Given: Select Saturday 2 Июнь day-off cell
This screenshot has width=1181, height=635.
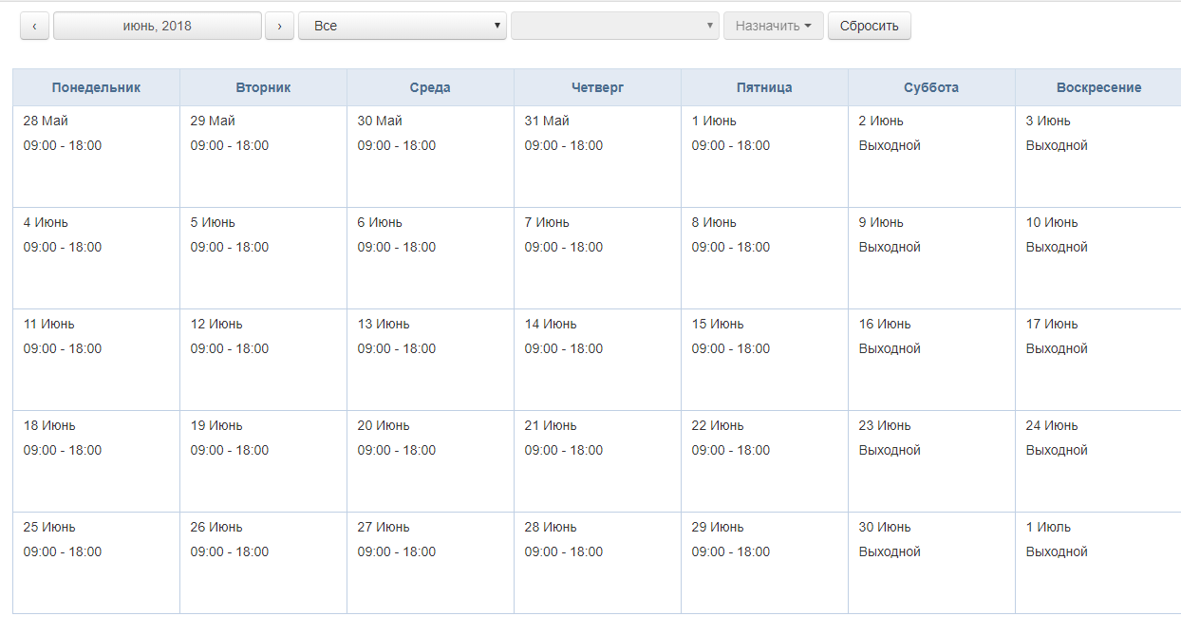Looking at the screenshot, I should pyautogui.click(x=931, y=156).
